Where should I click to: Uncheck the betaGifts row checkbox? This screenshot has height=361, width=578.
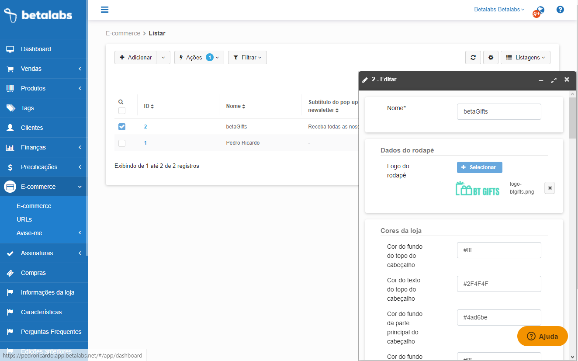(x=122, y=127)
